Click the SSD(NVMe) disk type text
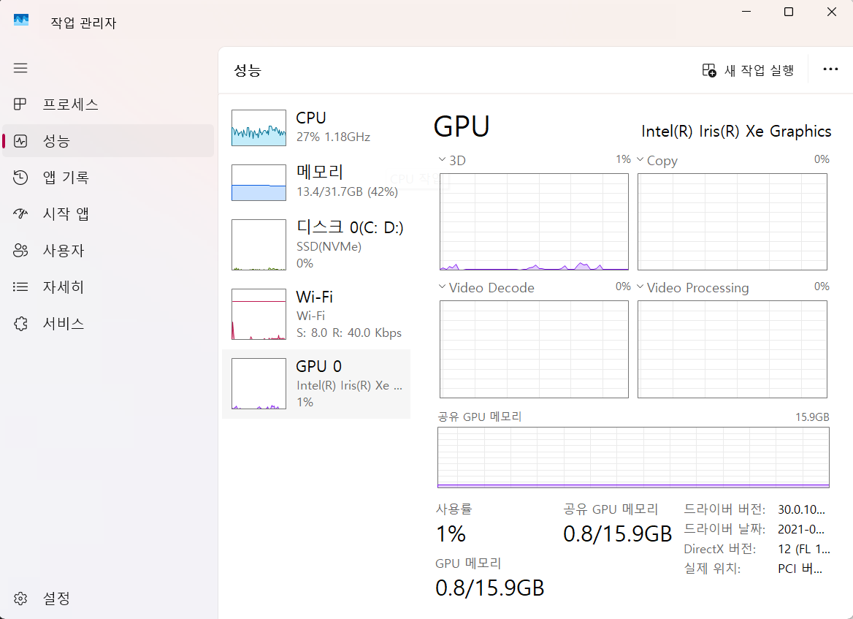 329,246
